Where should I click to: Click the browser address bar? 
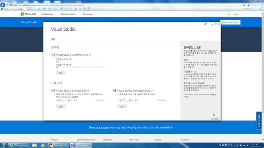coord(126,5)
